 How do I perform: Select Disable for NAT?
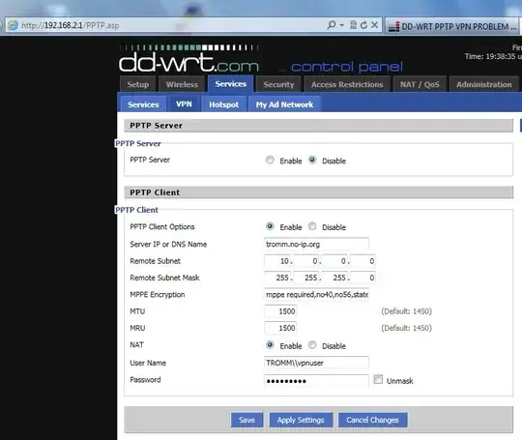tap(312, 344)
